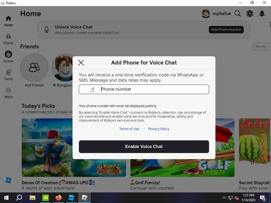This screenshot has width=271, height=203.
Task: Go to Home in the sidebar
Action: [8, 21]
